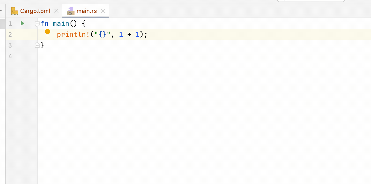The height and width of the screenshot is (184, 371).
Task: Close the Cargo.toml tab
Action: (56, 11)
